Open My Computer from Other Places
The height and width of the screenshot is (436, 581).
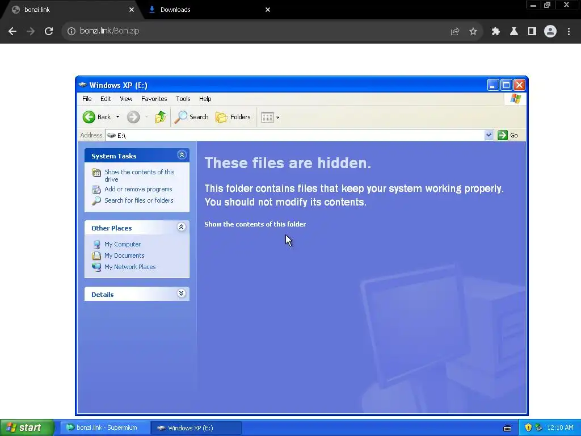[x=123, y=244]
